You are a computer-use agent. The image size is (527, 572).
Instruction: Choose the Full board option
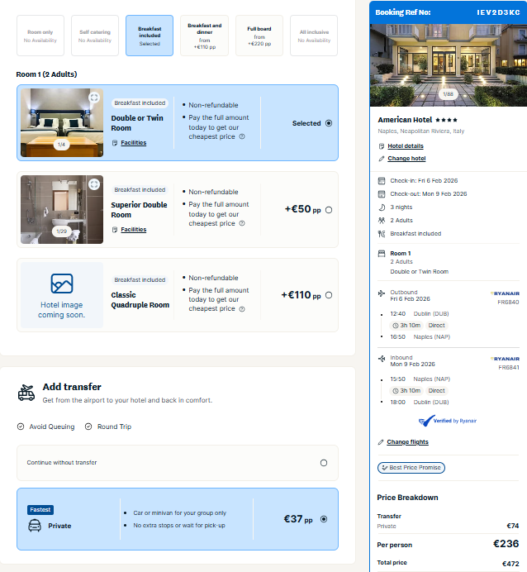tap(259, 36)
